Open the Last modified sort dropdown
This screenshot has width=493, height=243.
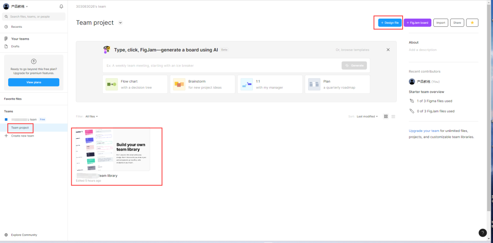(367, 116)
